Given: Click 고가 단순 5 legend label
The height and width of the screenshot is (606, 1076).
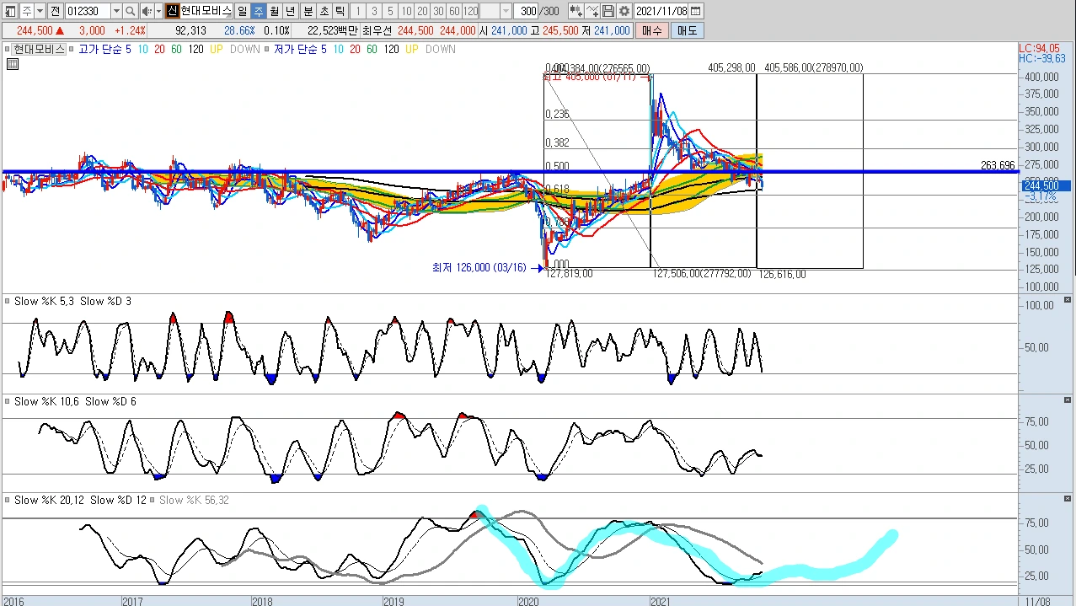Looking at the screenshot, I should click(x=105, y=49).
